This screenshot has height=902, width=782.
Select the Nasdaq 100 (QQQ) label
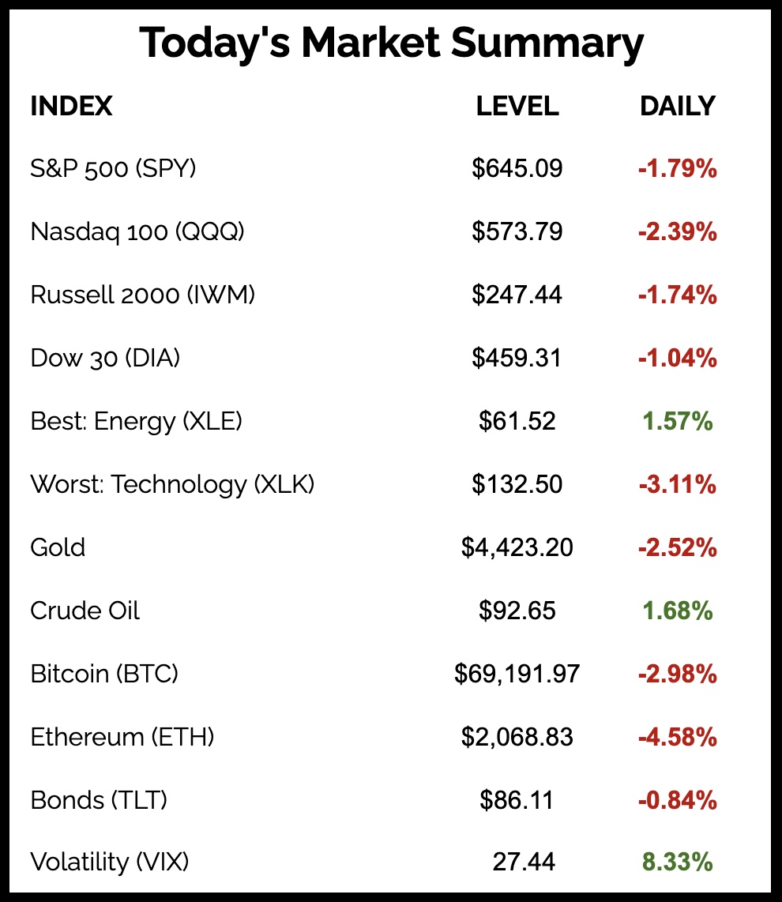(137, 231)
